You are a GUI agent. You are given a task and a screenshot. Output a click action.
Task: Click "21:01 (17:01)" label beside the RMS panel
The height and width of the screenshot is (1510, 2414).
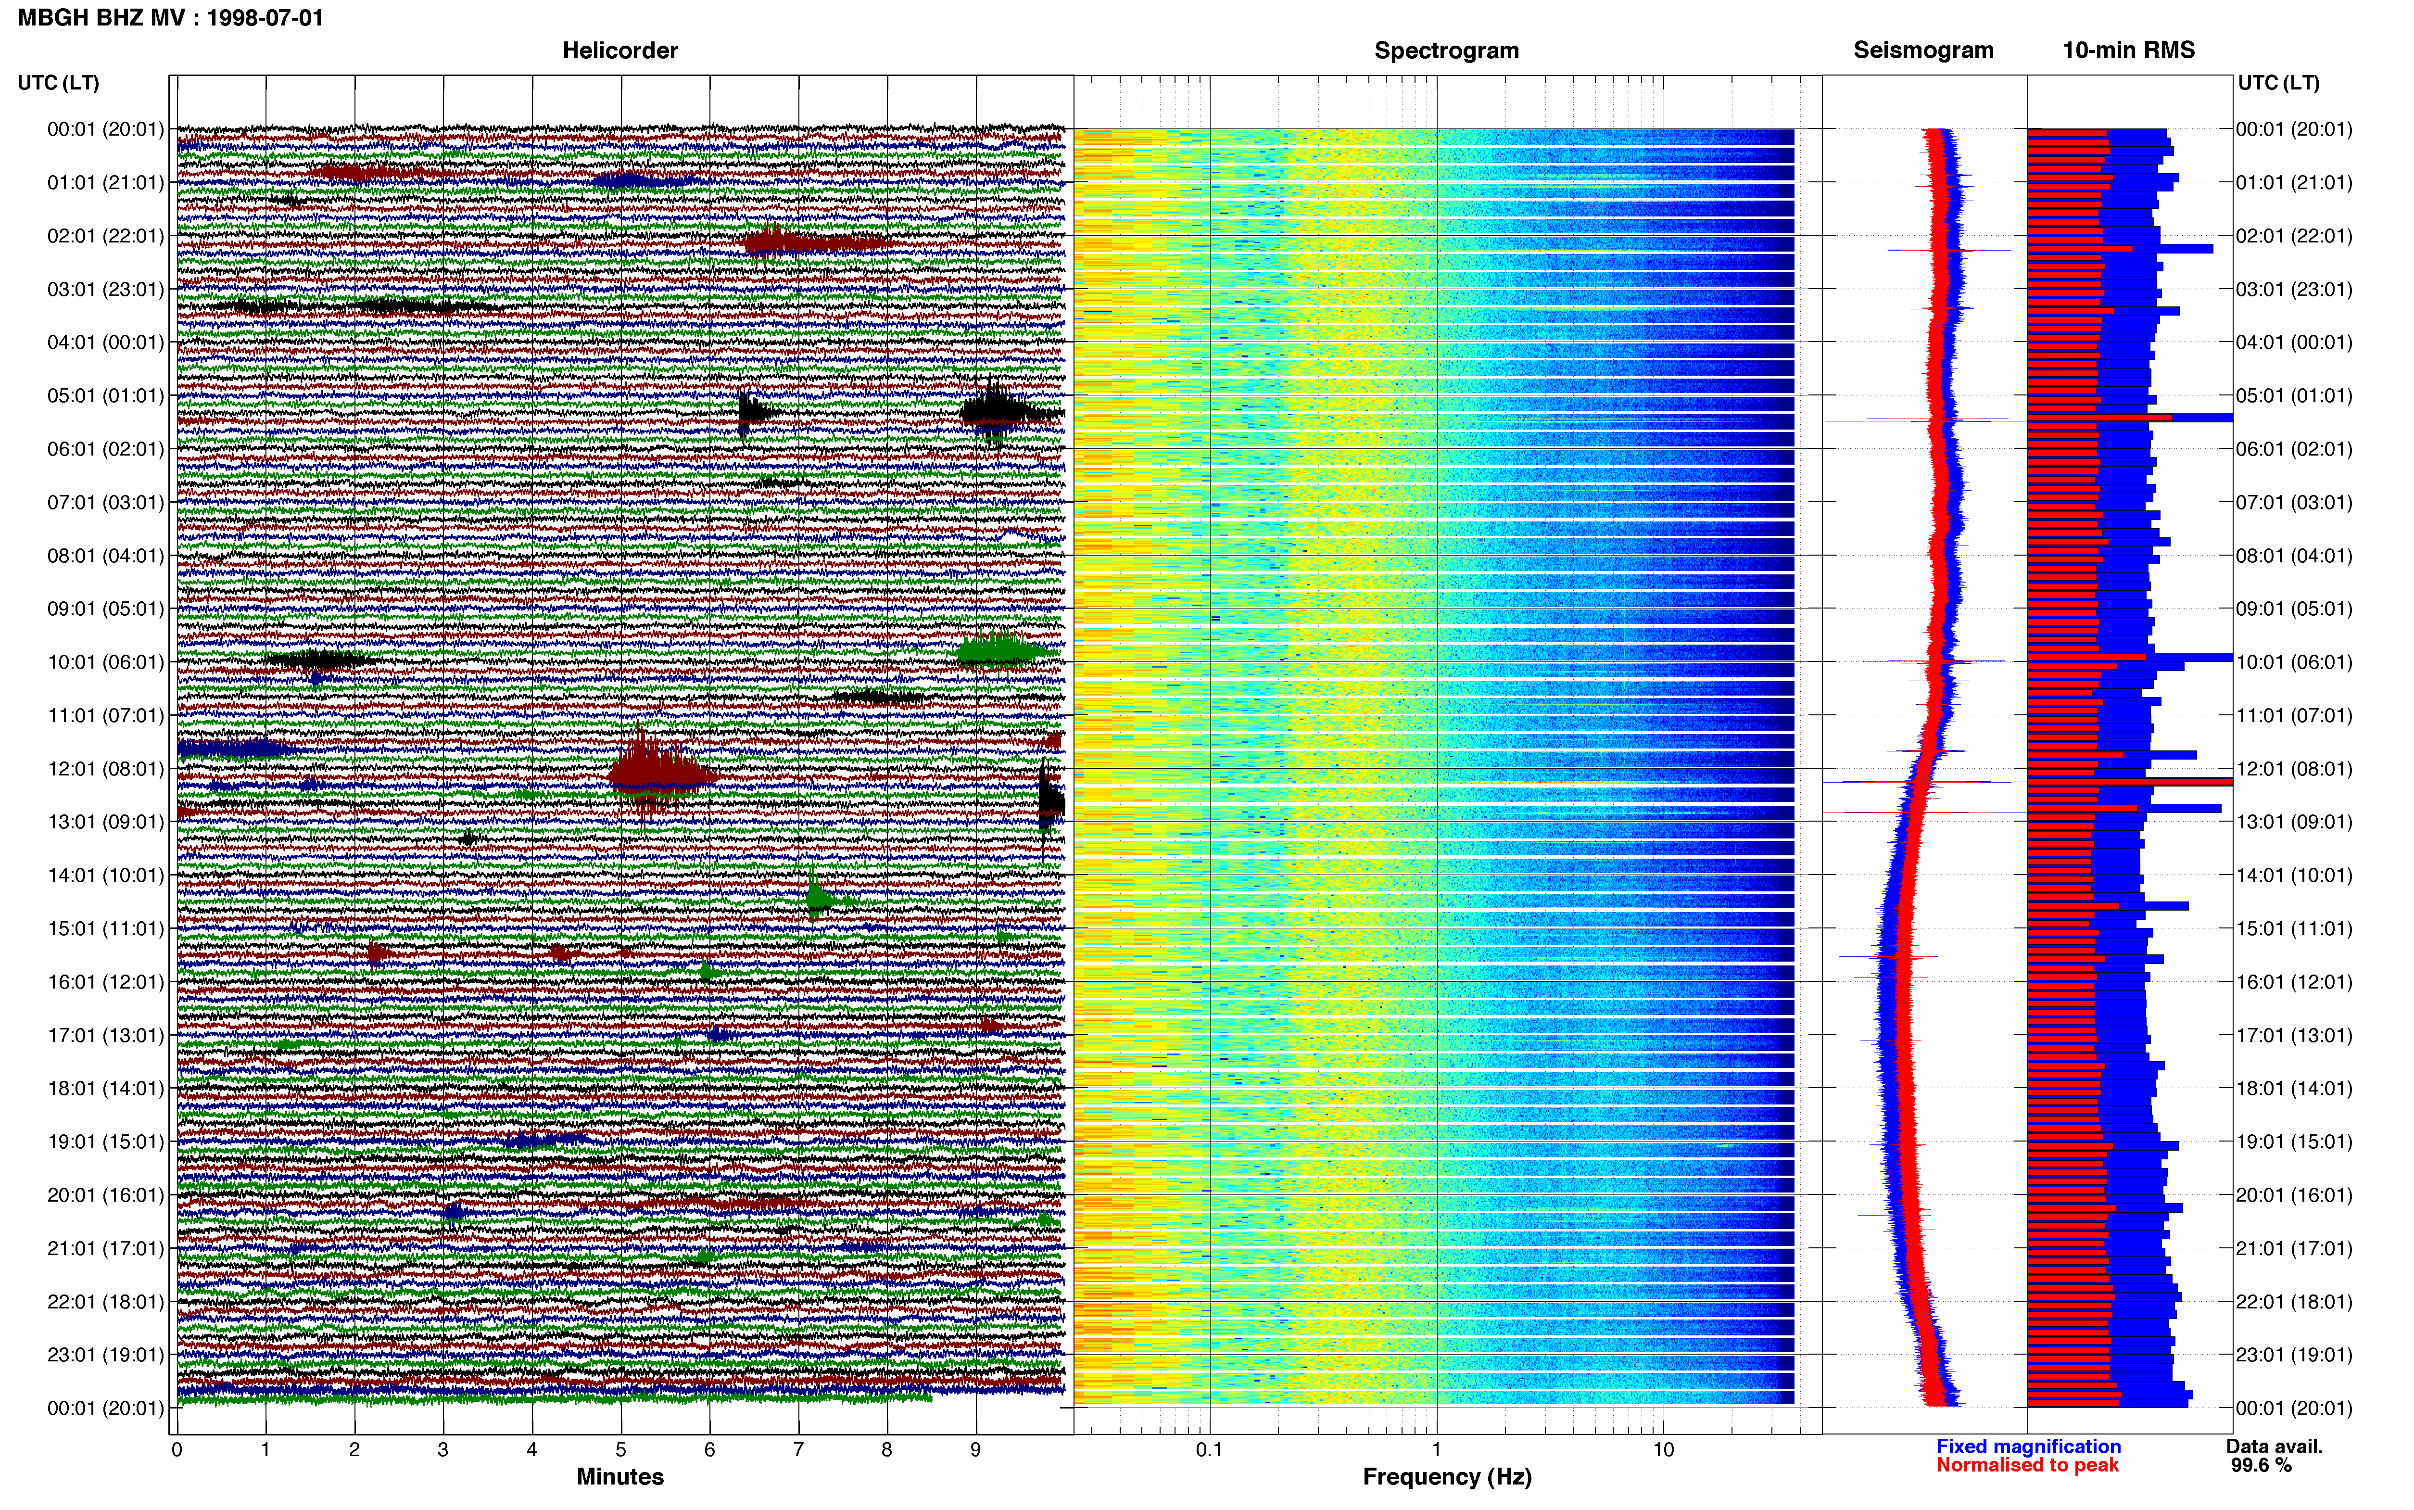(2294, 1248)
